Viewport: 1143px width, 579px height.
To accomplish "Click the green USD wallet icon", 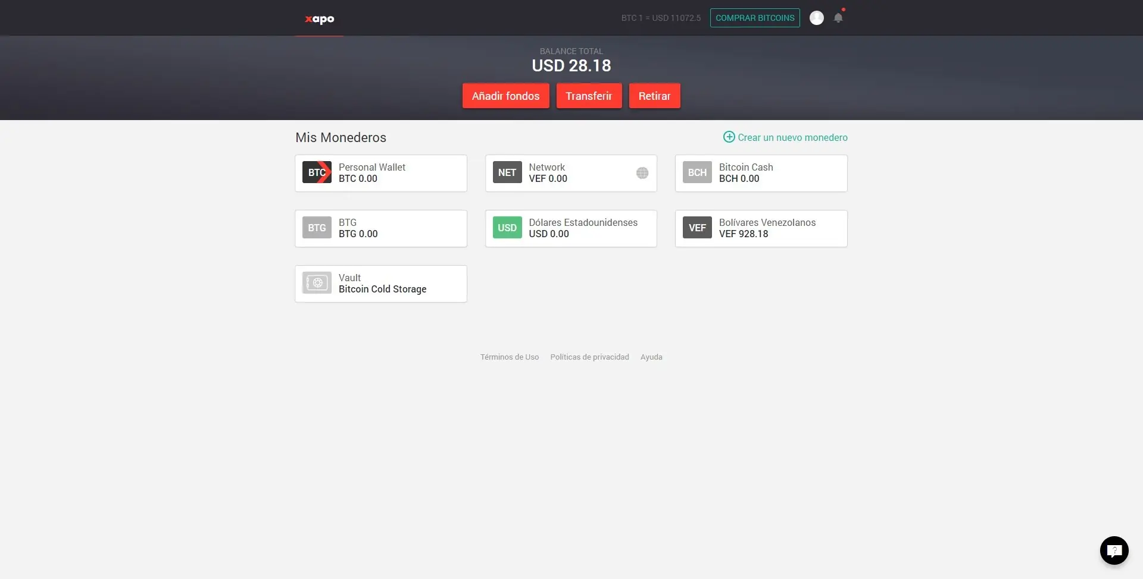I will click(x=507, y=228).
